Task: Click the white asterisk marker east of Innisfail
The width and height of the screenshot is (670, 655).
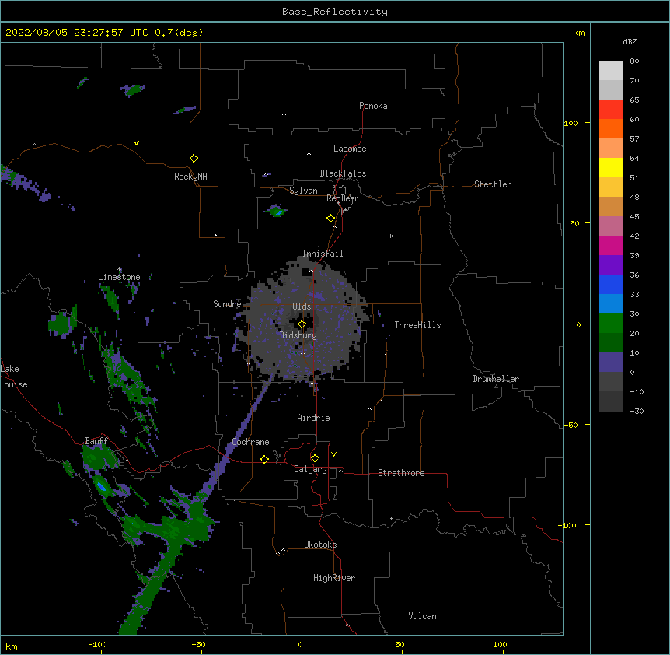Action: 390,236
